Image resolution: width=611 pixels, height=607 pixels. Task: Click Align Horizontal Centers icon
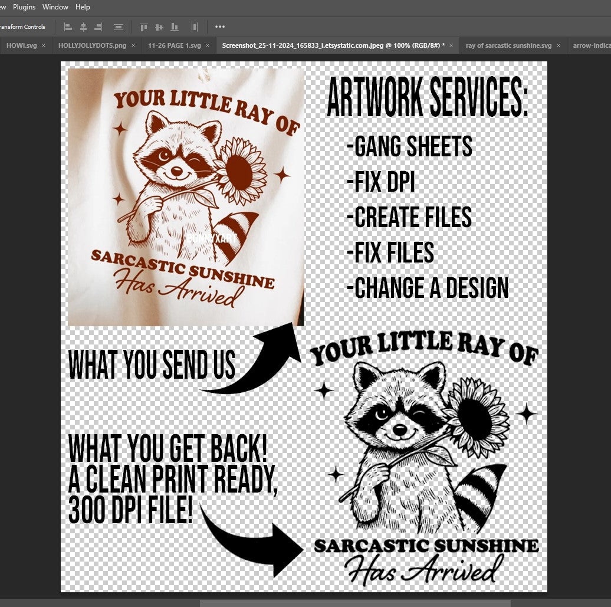pyautogui.click(x=83, y=27)
